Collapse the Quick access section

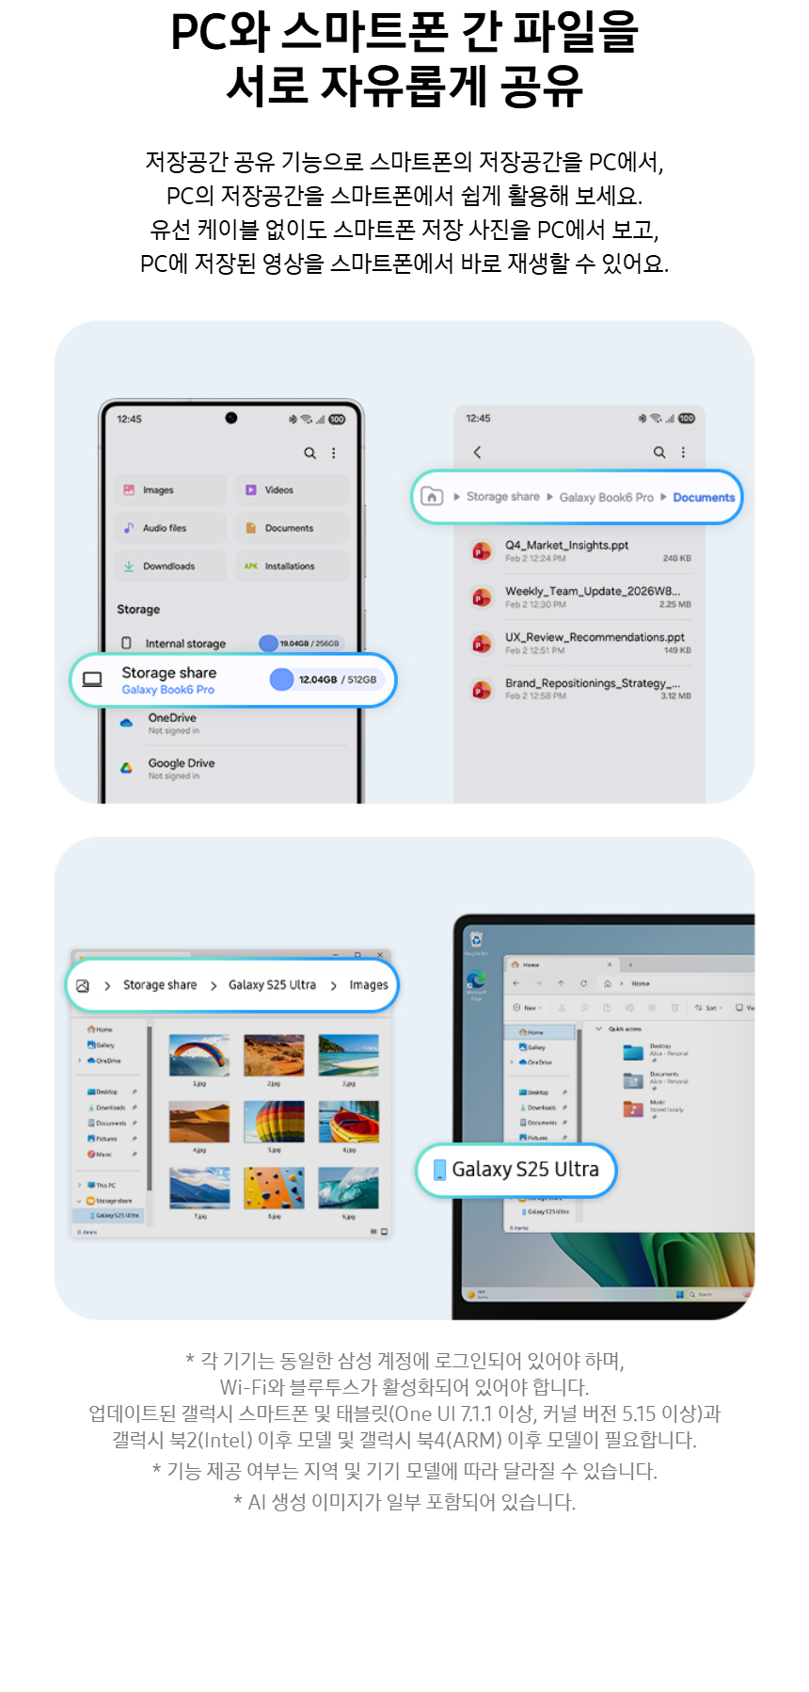(598, 1029)
